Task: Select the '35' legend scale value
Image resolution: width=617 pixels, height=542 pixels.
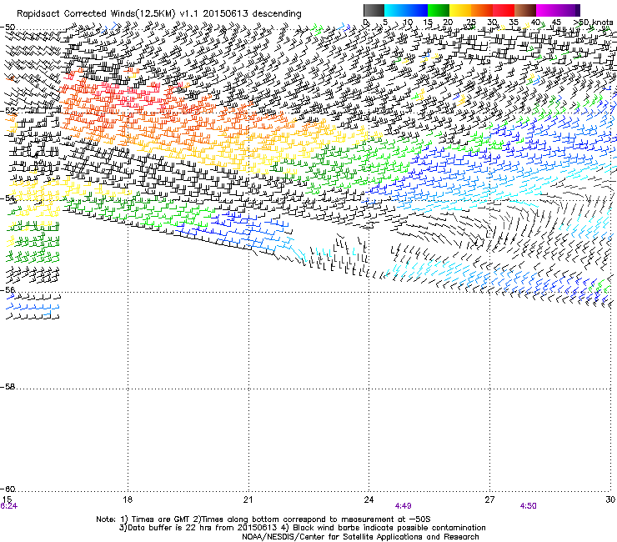Action: click(514, 23)
